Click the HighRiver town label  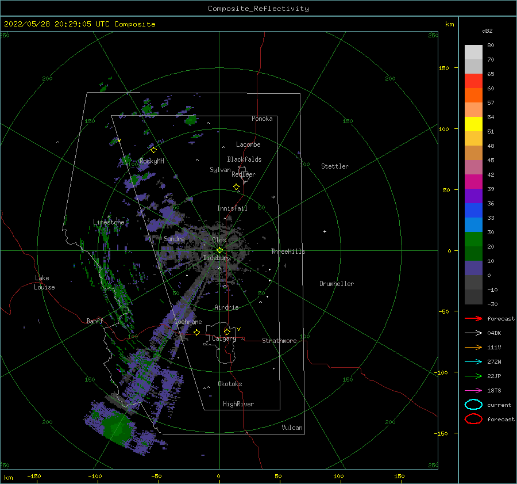click(x=238, y=404)
